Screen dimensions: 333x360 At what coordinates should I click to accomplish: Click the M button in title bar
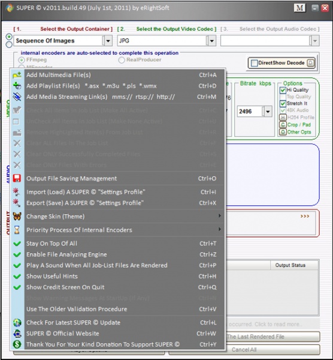(300, 8)
